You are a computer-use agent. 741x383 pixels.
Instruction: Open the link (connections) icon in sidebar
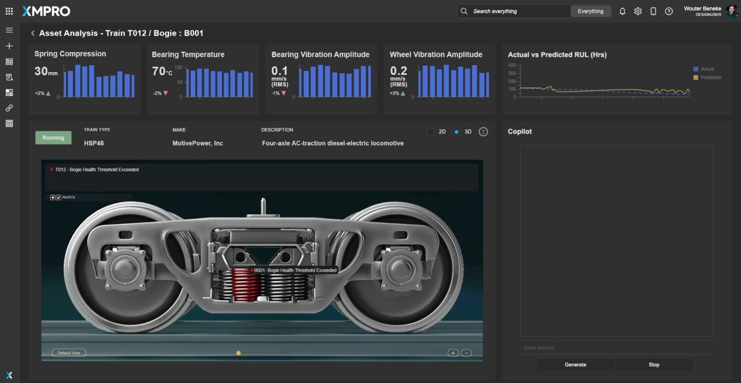tap(9, 108)
